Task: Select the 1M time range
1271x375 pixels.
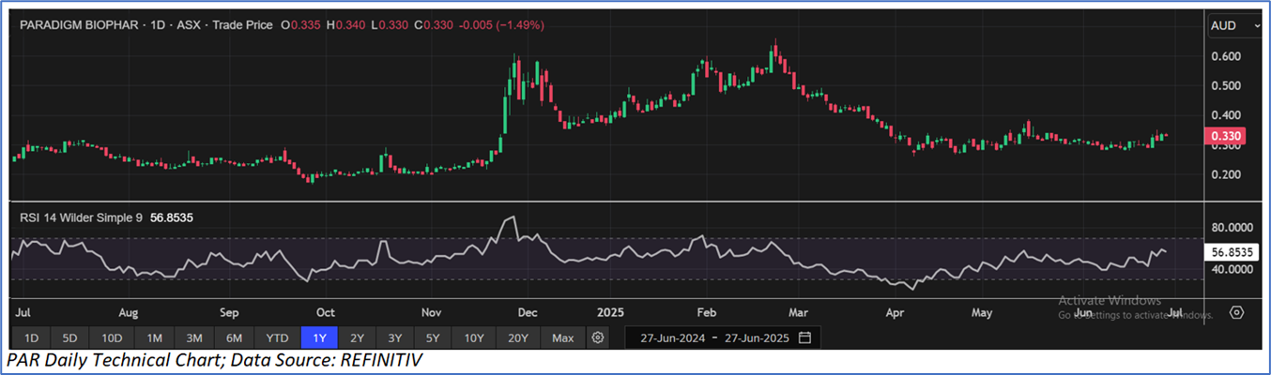Action: pyautogui.click(x=155, y=337)
